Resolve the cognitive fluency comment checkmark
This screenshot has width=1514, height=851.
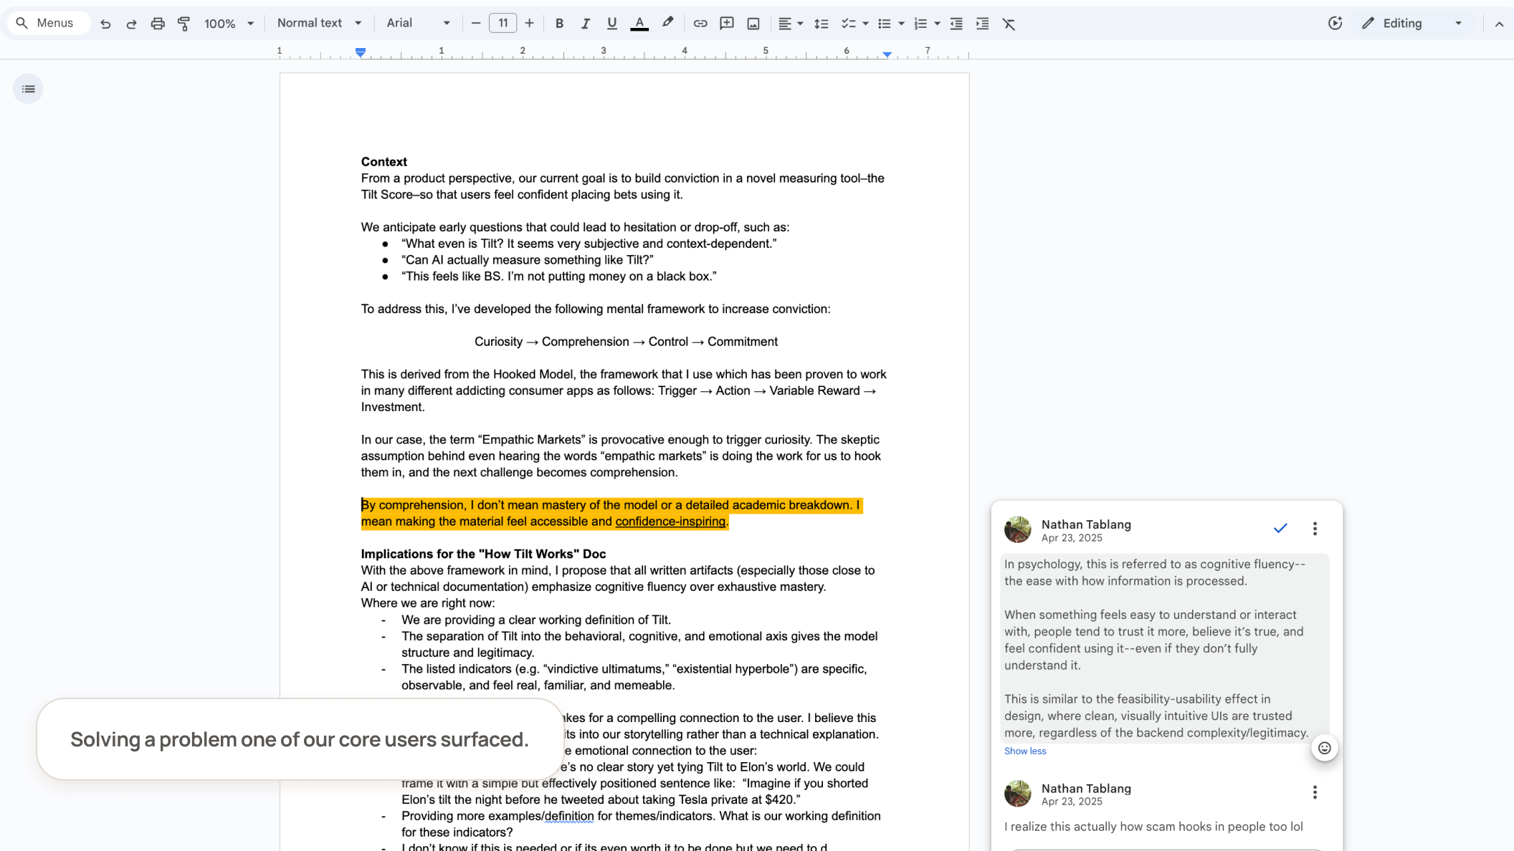point(1280,529)
